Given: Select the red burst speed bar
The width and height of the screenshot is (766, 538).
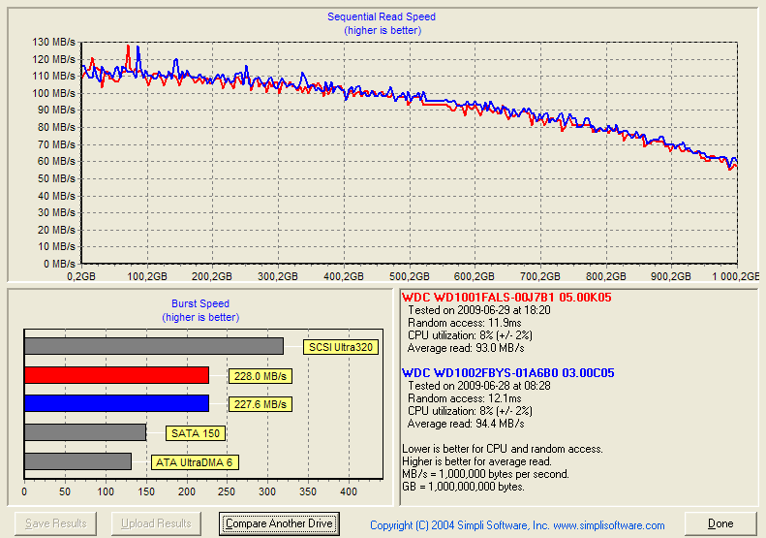Looking at the screenshot, I should pyautogui.click(x=116, y=375).
